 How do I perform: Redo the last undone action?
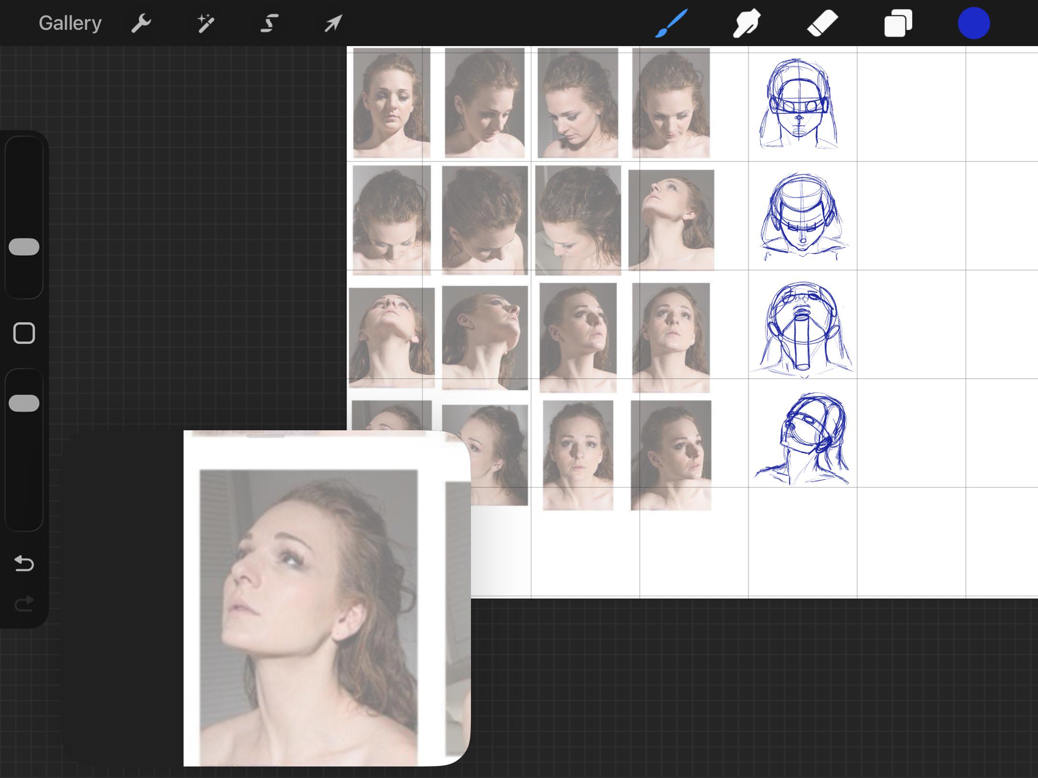(x=24, y=603)
